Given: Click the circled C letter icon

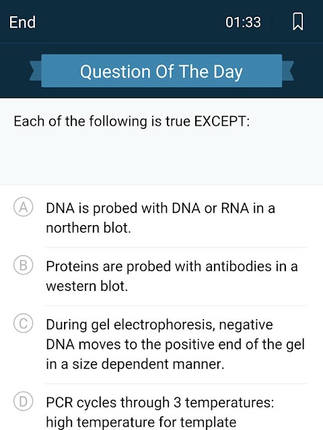Looking at the screenshot, I should pyautogui.click(x=24, y=322).
